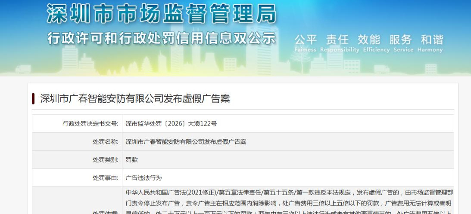This screenshot has width=471, height=214.
Task: Click the 责任 slogan word in banner
Action: (x=337, y=39)
